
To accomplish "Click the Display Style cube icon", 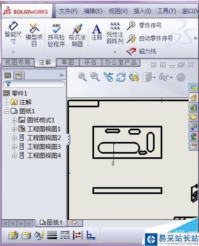I will (147, 77).
